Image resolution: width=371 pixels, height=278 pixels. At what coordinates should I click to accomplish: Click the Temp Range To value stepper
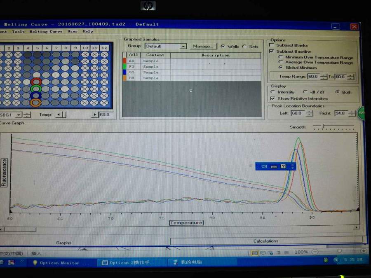tap(351, 77)
